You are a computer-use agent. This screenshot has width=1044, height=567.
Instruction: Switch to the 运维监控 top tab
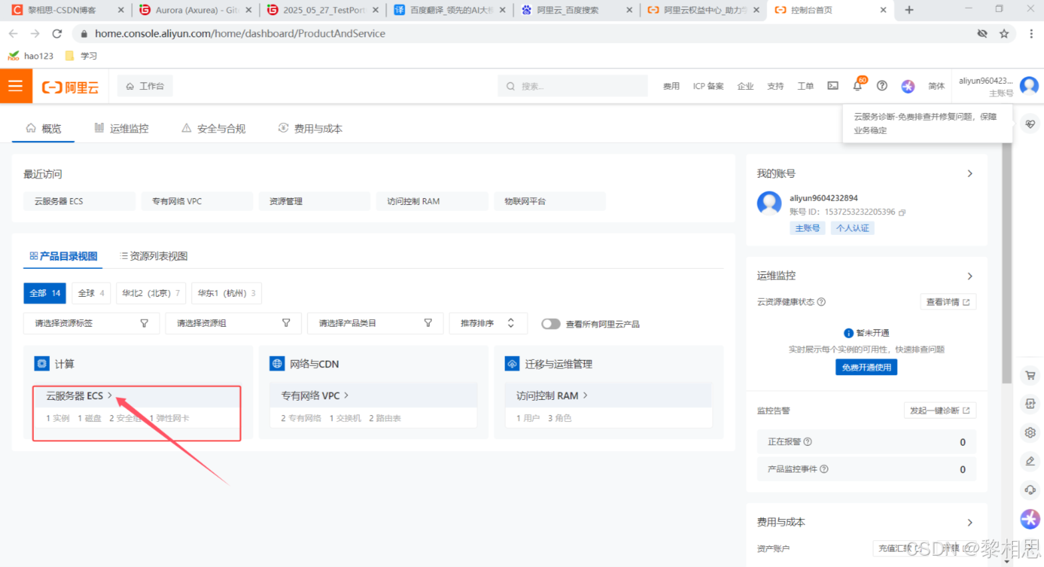[122, 128]
